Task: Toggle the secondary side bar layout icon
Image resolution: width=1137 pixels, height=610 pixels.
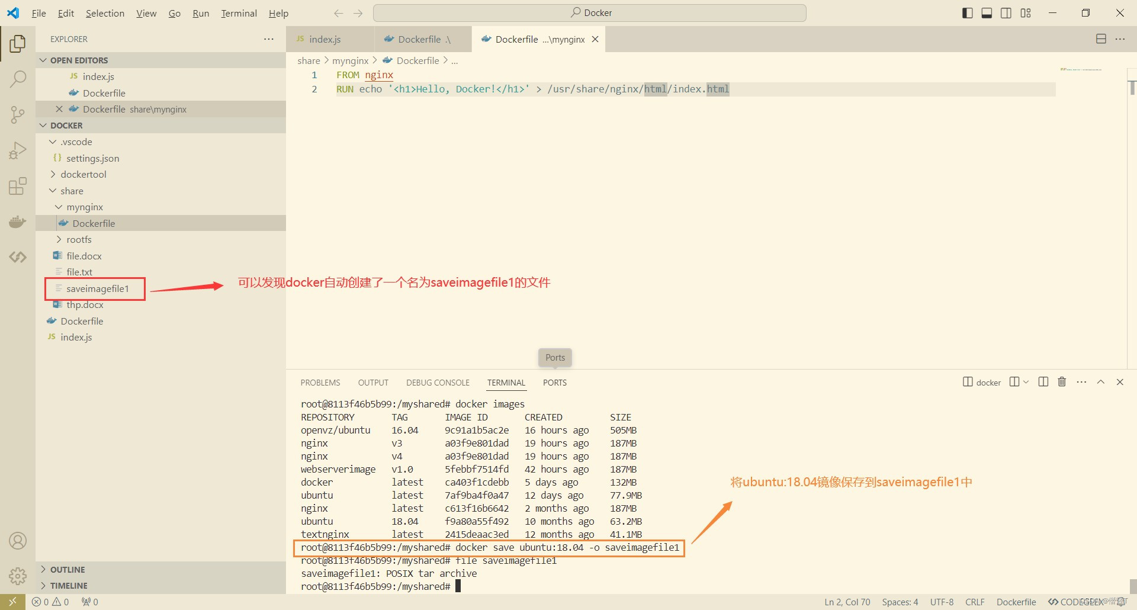Action: point(1006,13)
